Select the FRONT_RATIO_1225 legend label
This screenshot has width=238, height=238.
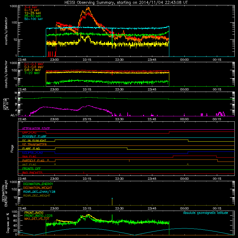(38, 216)
